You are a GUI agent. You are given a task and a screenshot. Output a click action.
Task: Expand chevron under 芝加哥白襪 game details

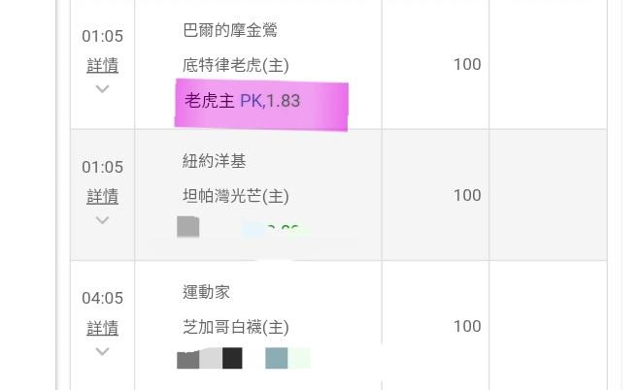tap(102, 351)
